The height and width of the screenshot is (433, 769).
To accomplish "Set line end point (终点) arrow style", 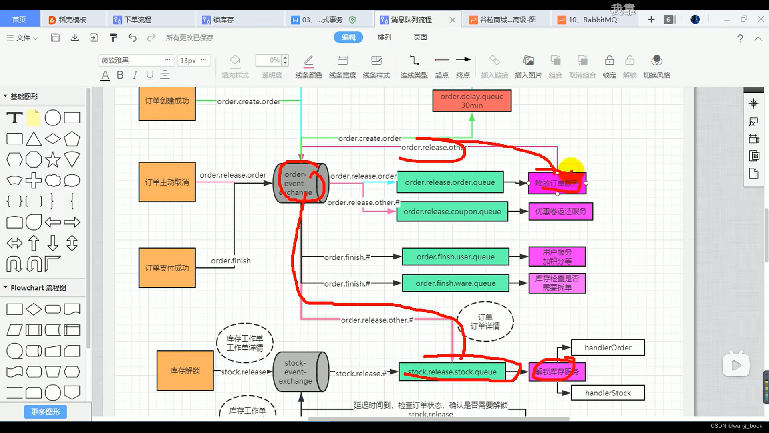I will (463, 67).
